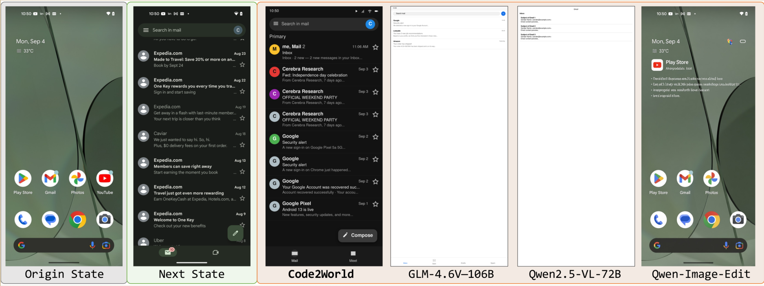Viewport: 764px width, 286px height.
Task: Tap Meet video icon in Next State
Action: coord(215,253)
